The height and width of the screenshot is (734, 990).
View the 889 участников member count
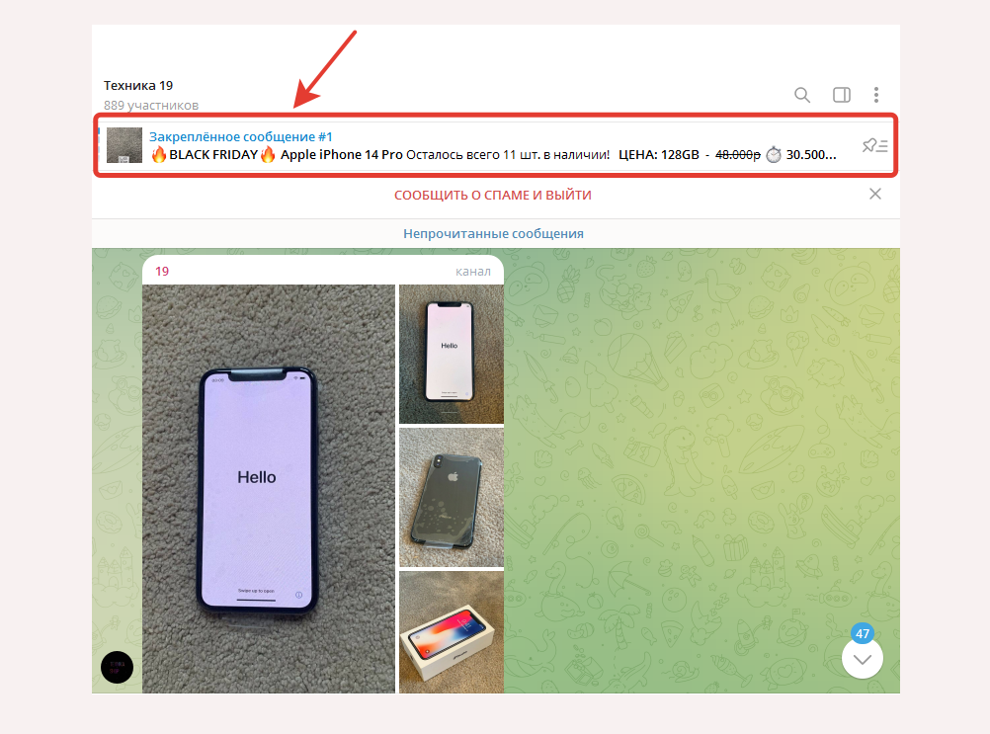[151, 106]
